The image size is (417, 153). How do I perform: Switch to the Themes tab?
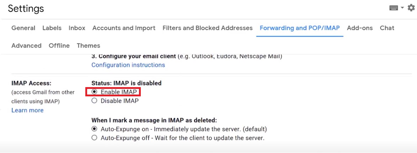[88, 46]
